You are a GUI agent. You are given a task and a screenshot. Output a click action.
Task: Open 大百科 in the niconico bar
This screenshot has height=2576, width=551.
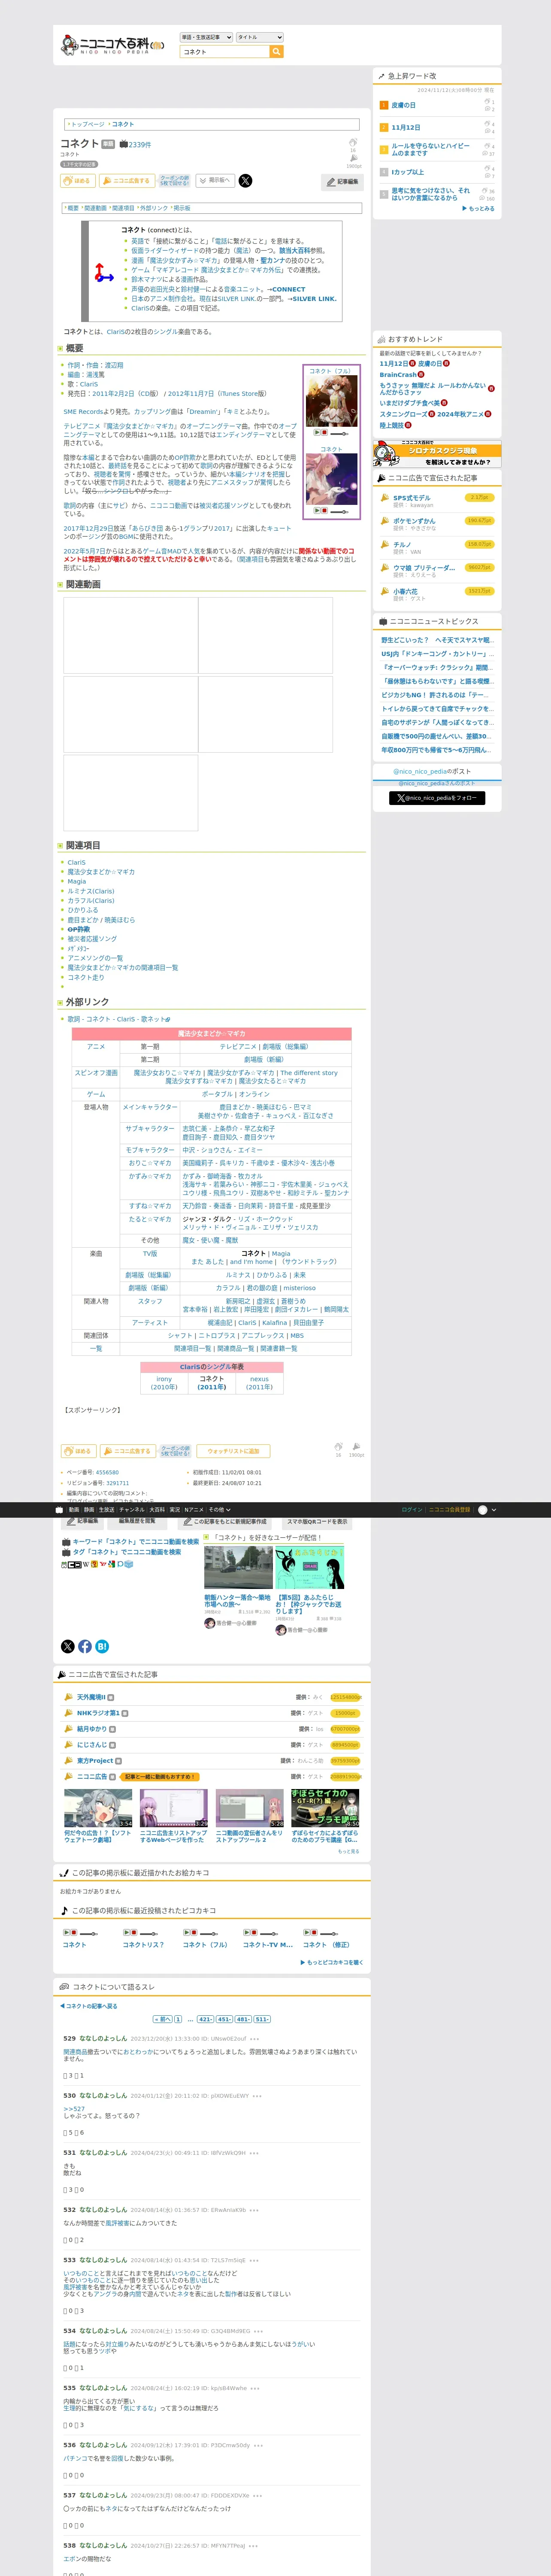pos(157,1510)
